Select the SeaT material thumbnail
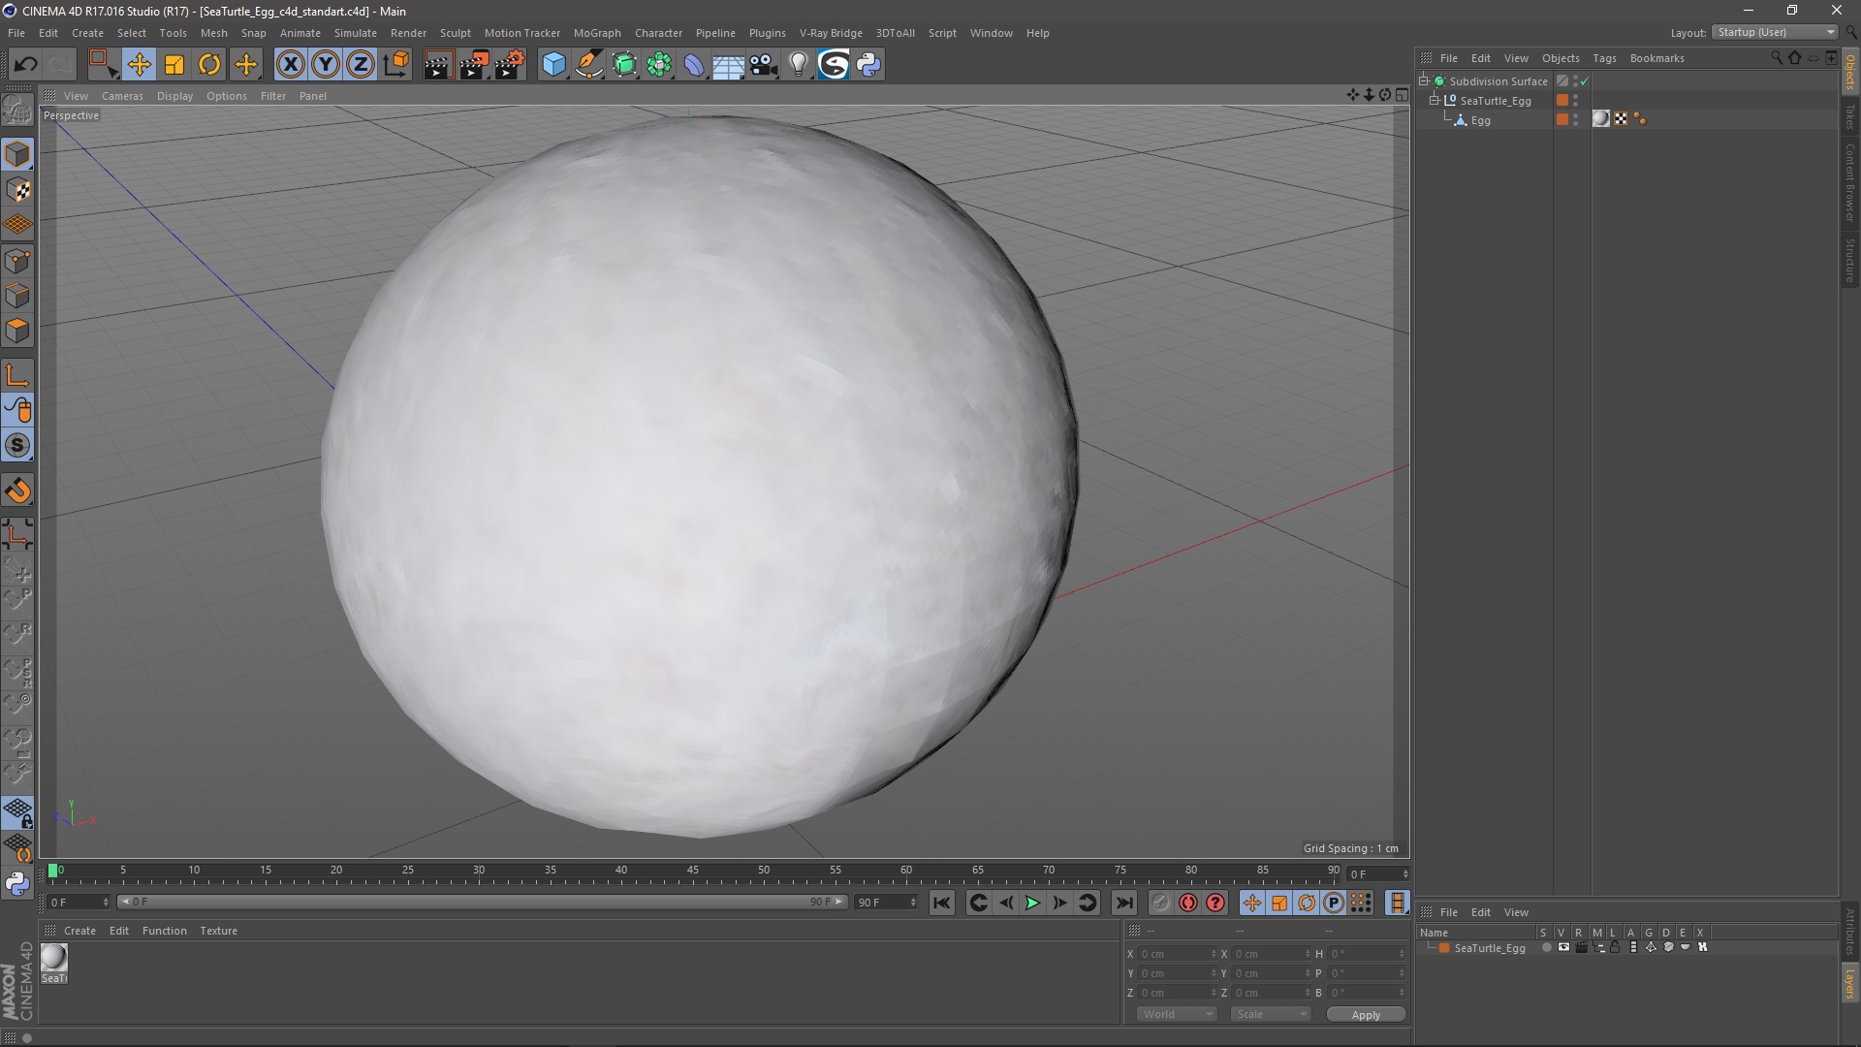Image resolution: width=1861 pixels, height=1047 pixels. tap(54, 958)
